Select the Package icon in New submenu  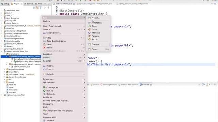coord(89,36)
